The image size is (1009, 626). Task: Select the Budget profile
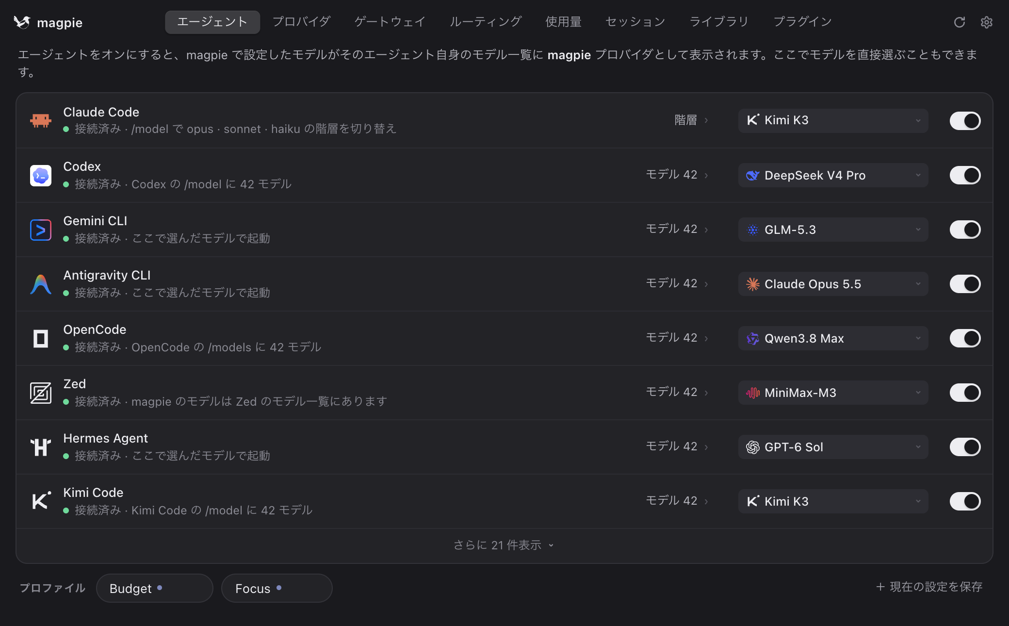point(154,588)
